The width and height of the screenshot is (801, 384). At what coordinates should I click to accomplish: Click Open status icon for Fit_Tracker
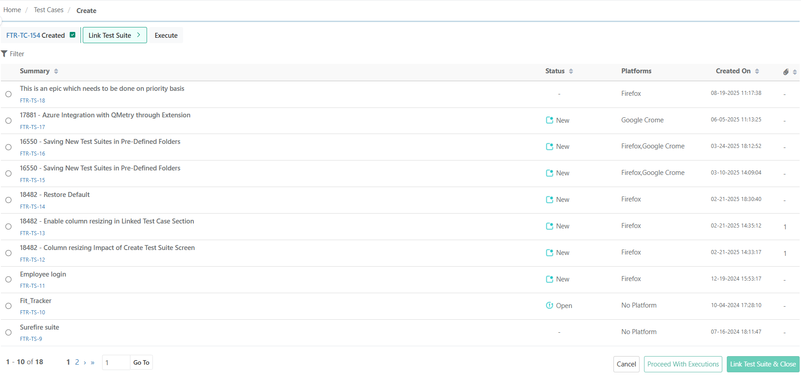(x=549, y=305)
